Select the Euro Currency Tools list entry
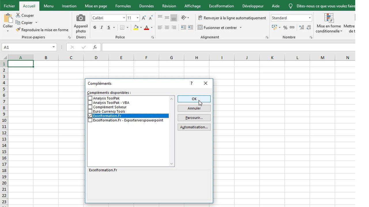The width and height of the screenshot is (369, 207). click(109, 112)
